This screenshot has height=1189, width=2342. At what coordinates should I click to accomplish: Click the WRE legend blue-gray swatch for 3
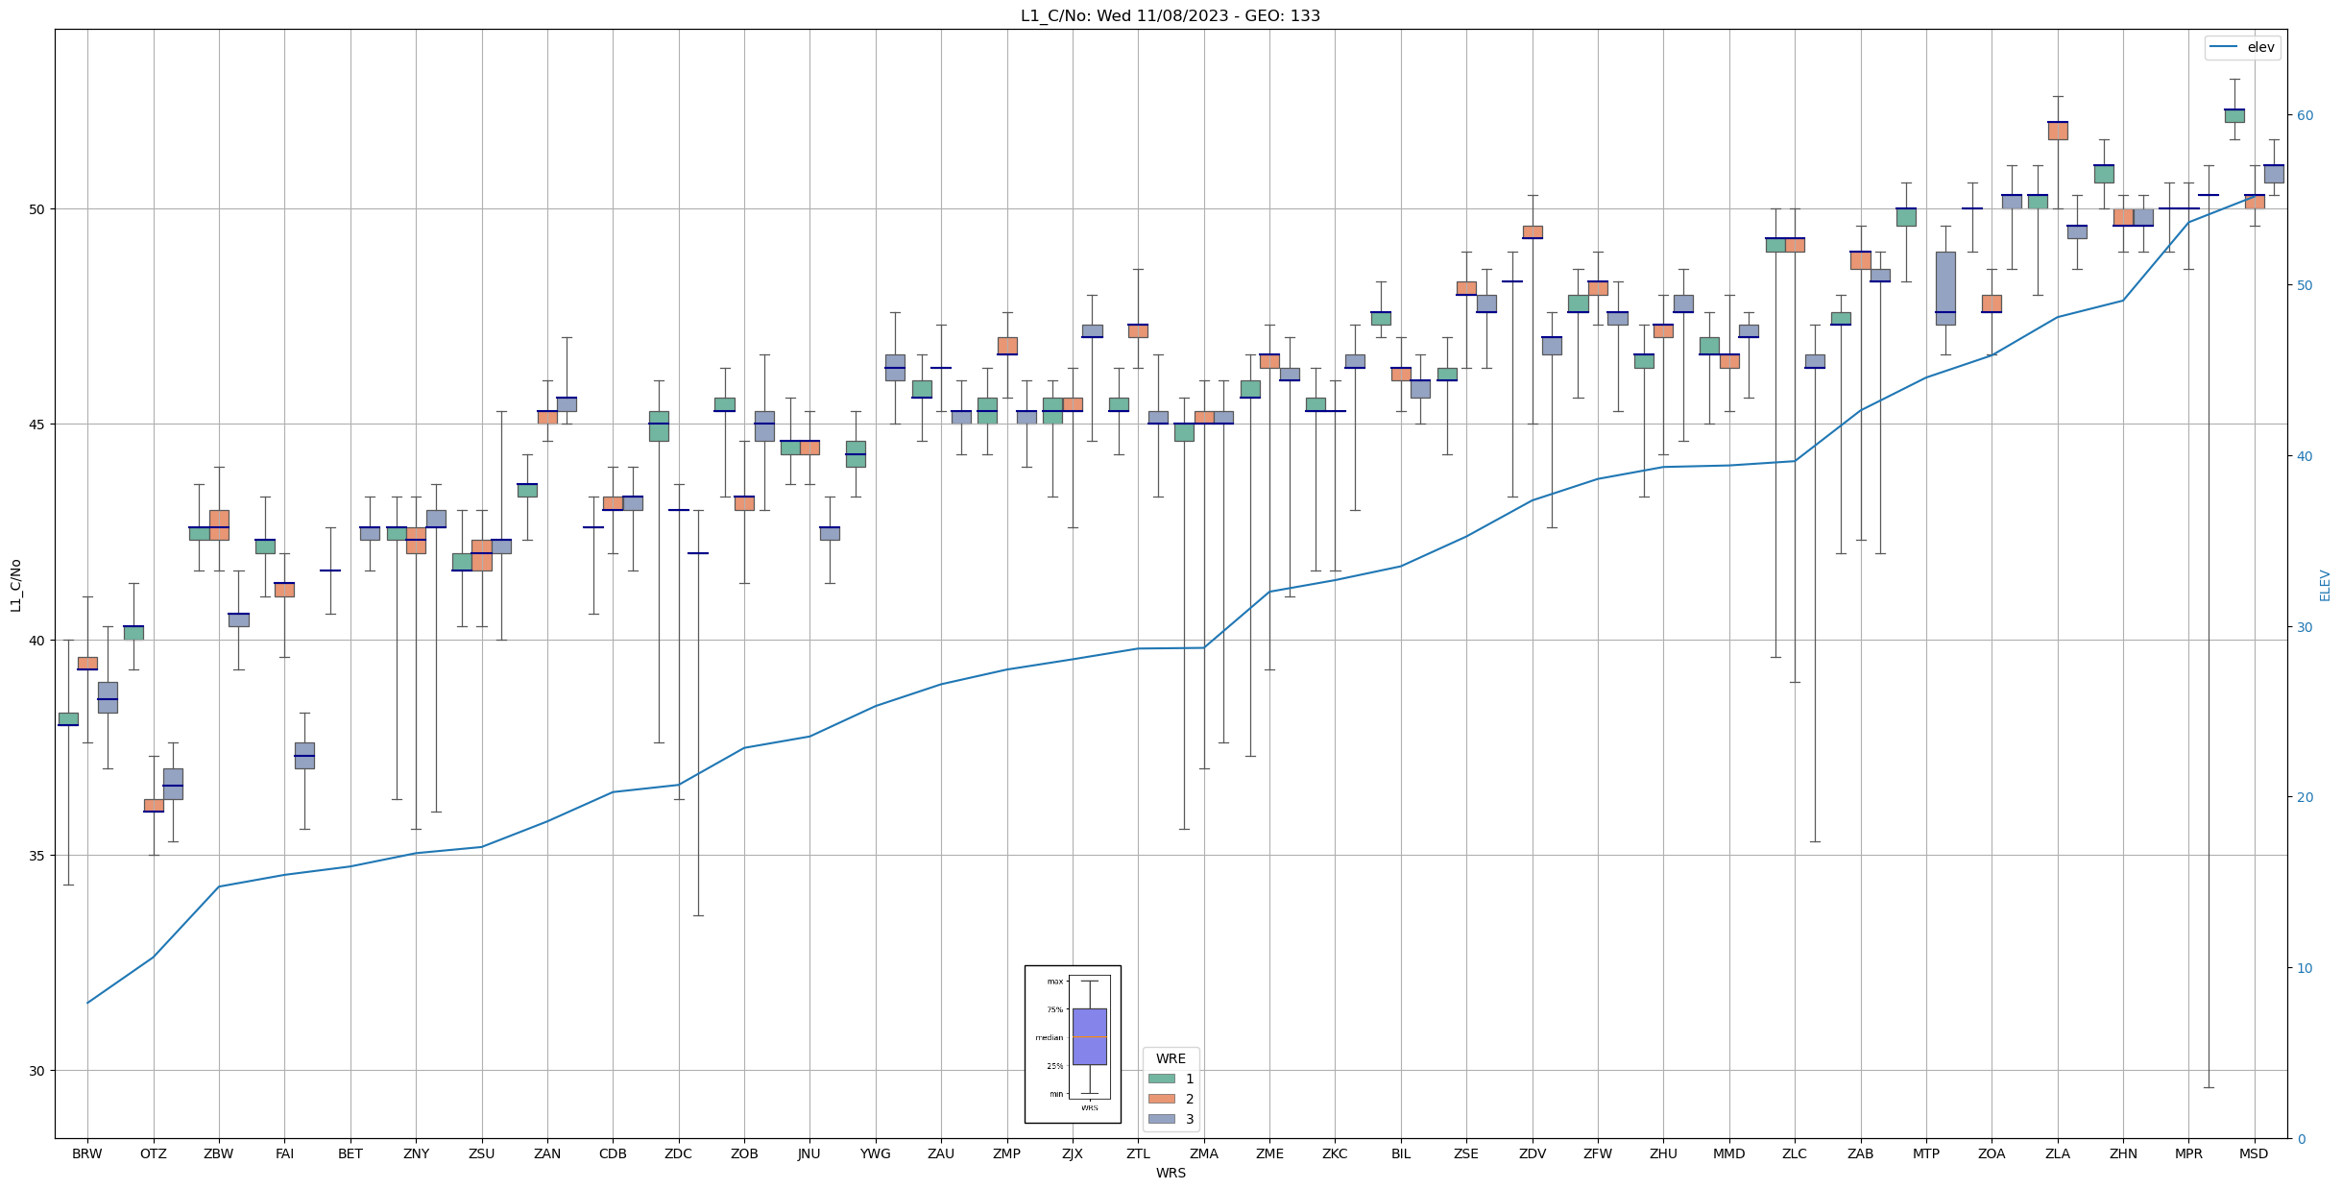pos(1161,1119)
